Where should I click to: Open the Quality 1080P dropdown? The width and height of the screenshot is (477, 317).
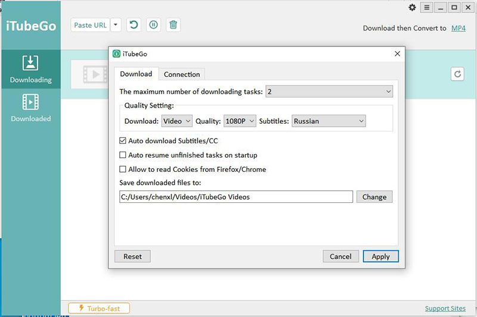240,121
